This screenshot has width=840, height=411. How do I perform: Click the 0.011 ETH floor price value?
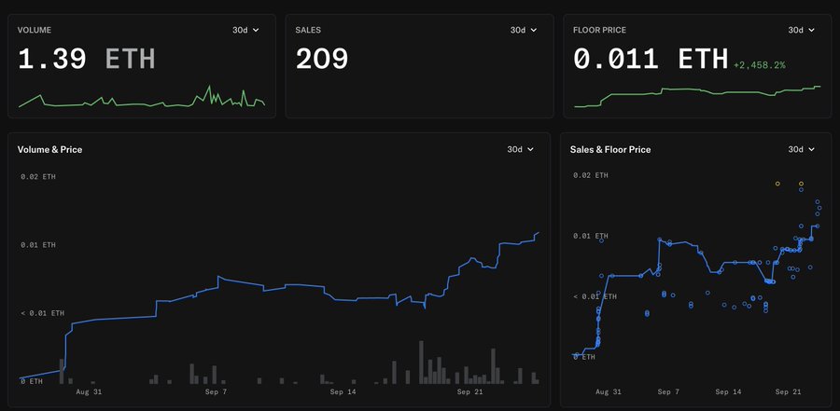[x=651, y=59]
